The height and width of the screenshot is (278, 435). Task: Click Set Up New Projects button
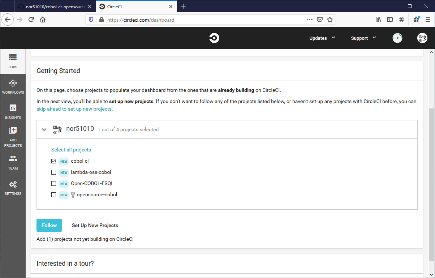(x=95, y=225)
